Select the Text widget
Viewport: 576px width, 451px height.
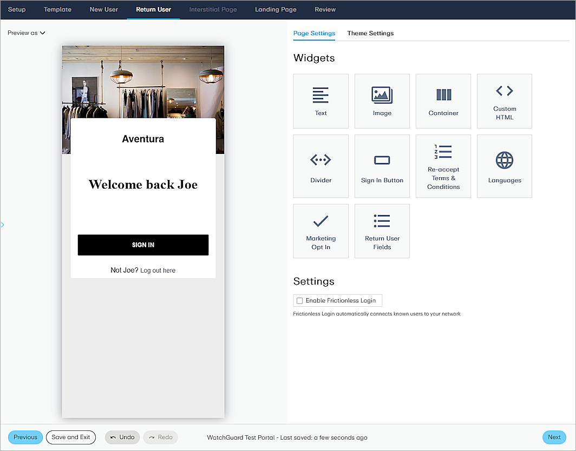(320, 101)
